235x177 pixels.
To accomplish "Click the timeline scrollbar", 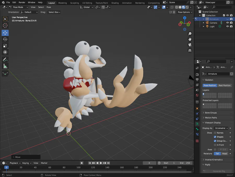I will 97,172.
